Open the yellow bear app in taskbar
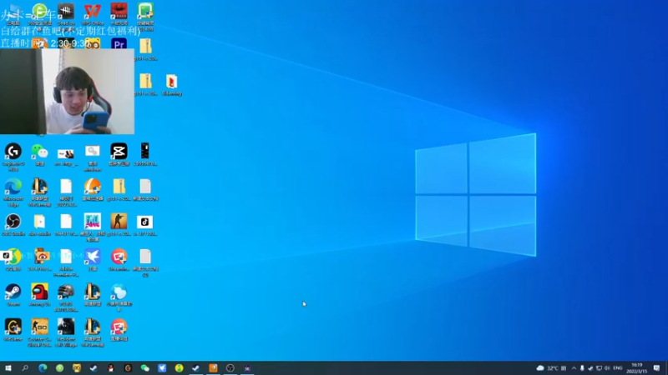The height and width of the screenshot is (375, 668). (x=77, y=368)
